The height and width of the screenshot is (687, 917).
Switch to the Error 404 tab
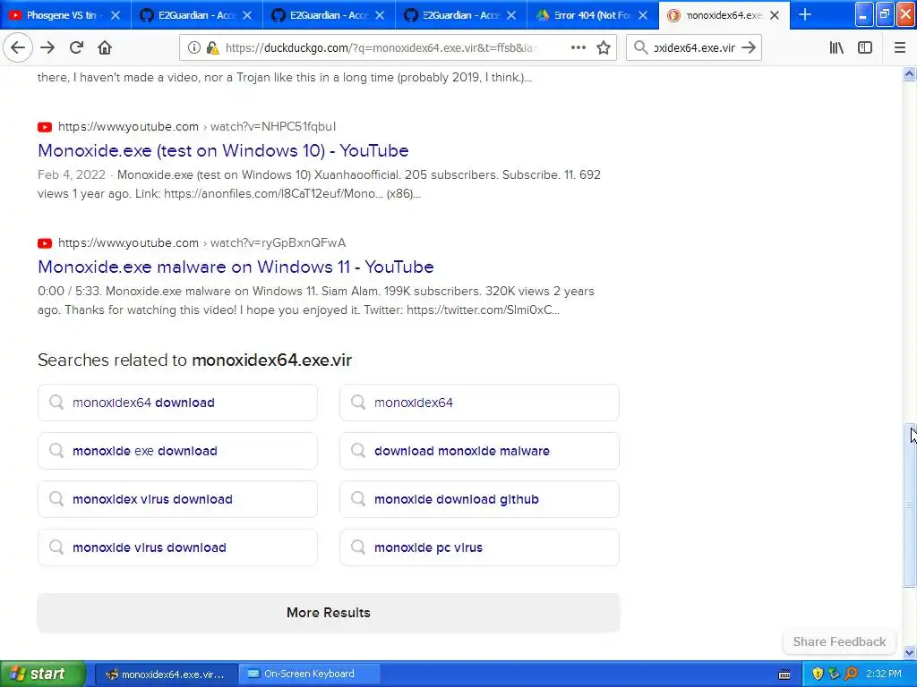coord(593,15)
